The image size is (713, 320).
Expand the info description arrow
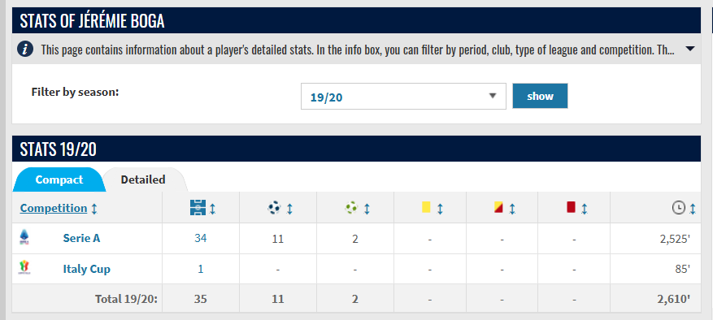click(689, 49)
